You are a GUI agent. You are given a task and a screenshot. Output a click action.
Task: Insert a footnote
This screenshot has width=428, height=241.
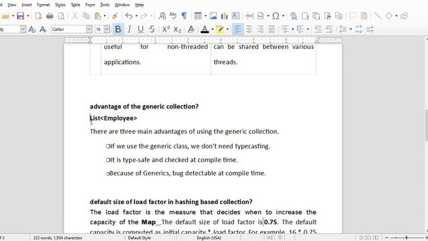(305, 16)
